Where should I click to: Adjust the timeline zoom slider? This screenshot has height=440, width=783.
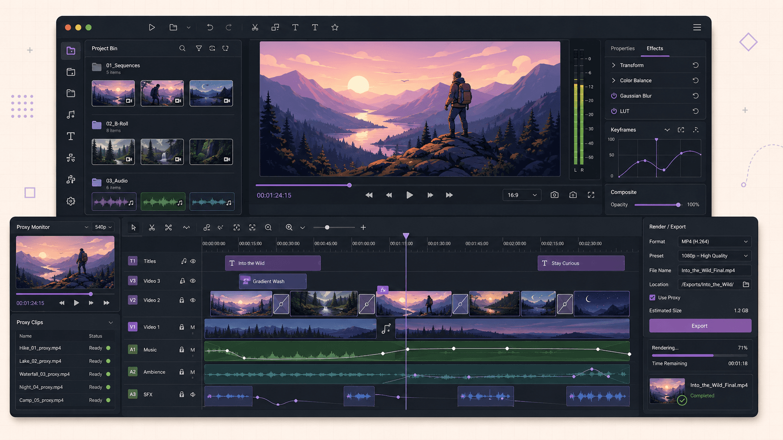coord(334,227)
